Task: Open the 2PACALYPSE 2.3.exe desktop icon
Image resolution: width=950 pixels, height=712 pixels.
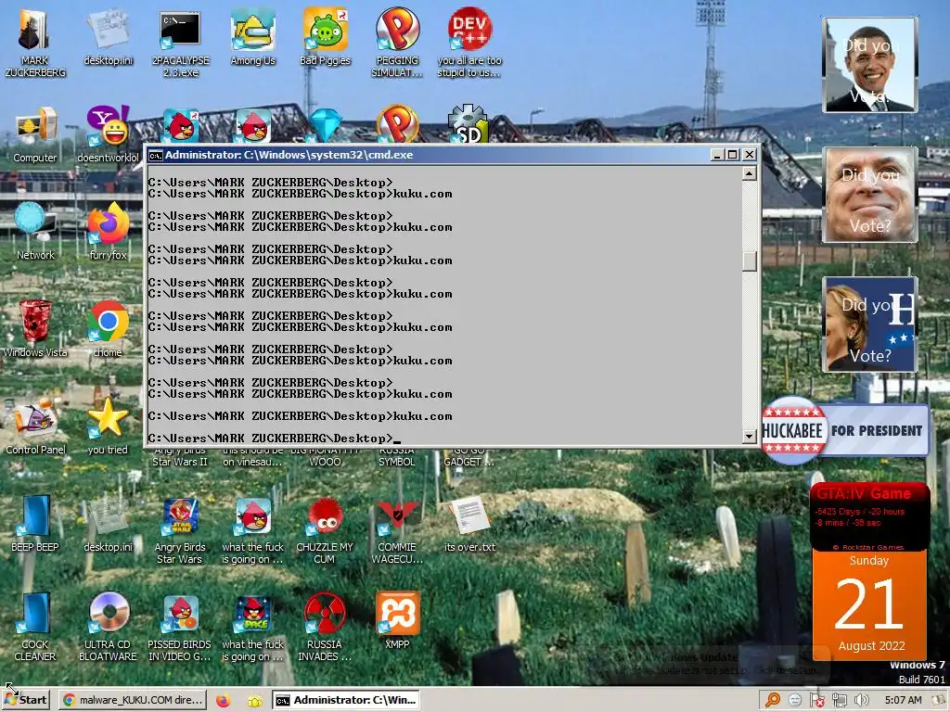Action: (180, 43)
